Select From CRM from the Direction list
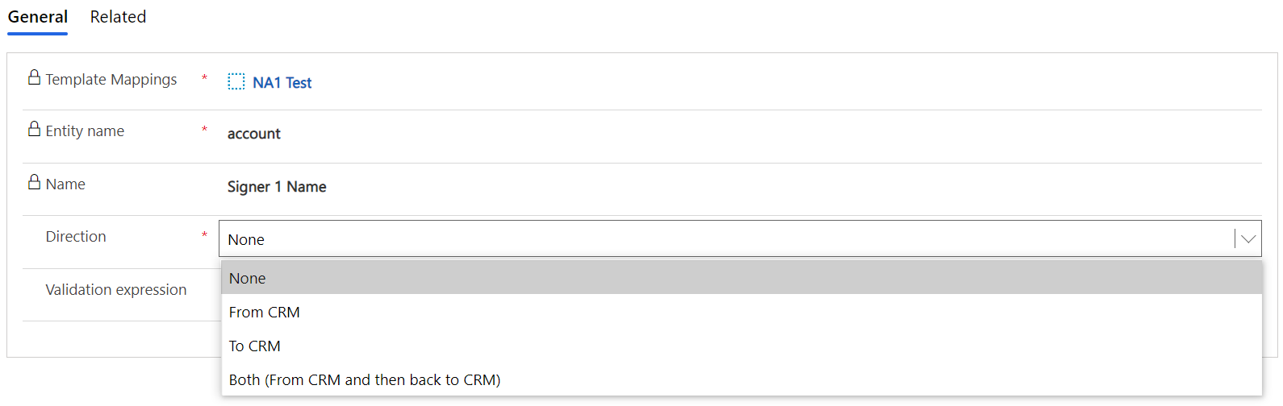1283x406 pixels. (742, 312)
